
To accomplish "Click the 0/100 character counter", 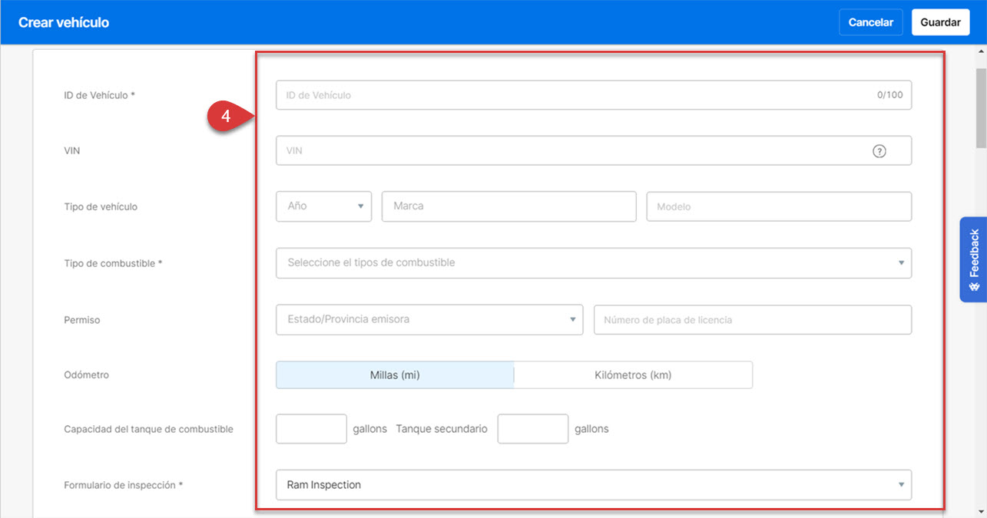I will 890,95.
